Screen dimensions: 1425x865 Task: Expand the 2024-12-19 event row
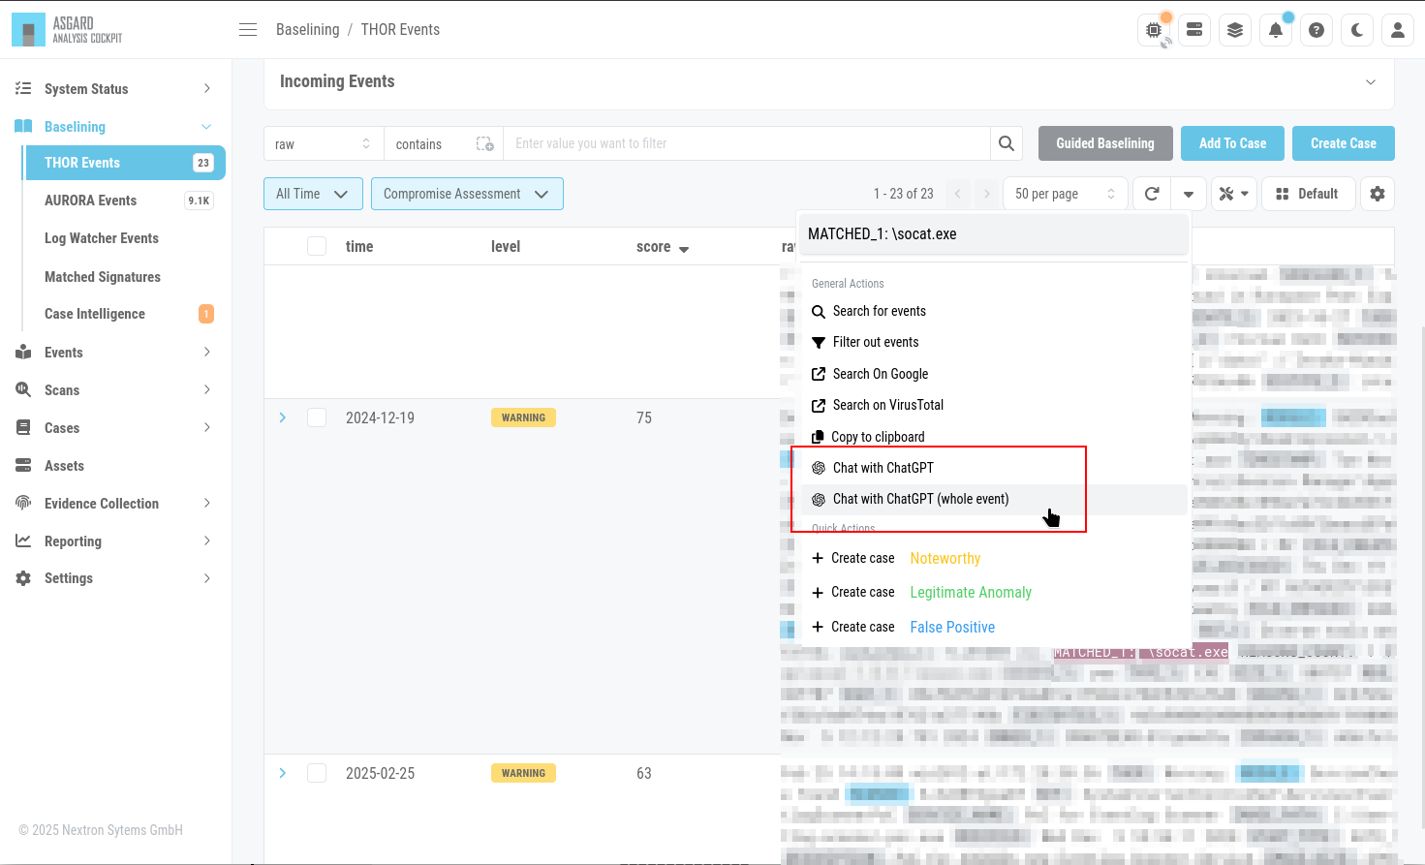pyautogui.click(x=283, y=417)
